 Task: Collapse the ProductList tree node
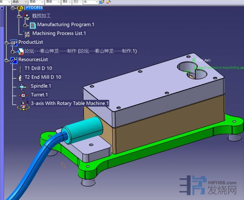click(6, 43)
